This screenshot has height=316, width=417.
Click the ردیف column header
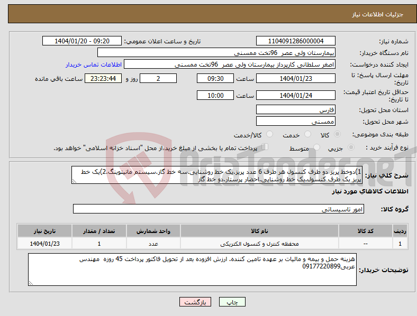point(400,231)
